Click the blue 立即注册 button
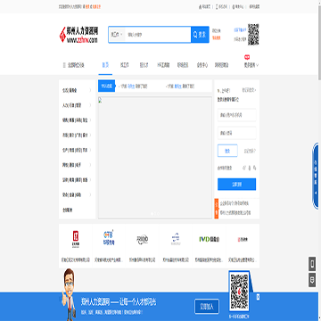321x321 pixels. [236, 185]
